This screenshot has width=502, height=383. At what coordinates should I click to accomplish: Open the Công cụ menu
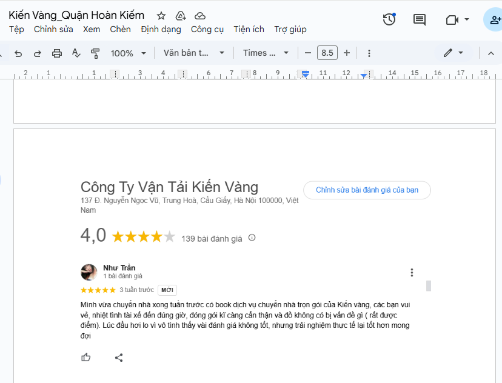(207, 29)
